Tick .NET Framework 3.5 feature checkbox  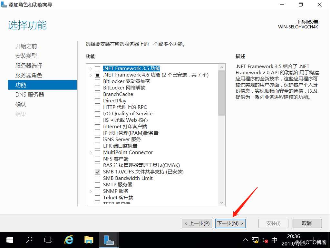(x=97, y=69)
